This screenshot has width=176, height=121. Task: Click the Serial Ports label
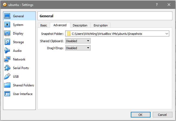tap(21, 68)
